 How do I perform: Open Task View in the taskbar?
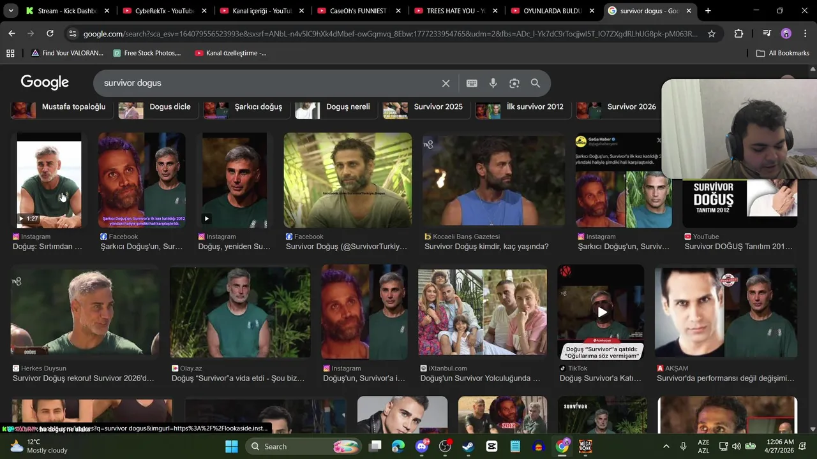[x=375, y=446]
